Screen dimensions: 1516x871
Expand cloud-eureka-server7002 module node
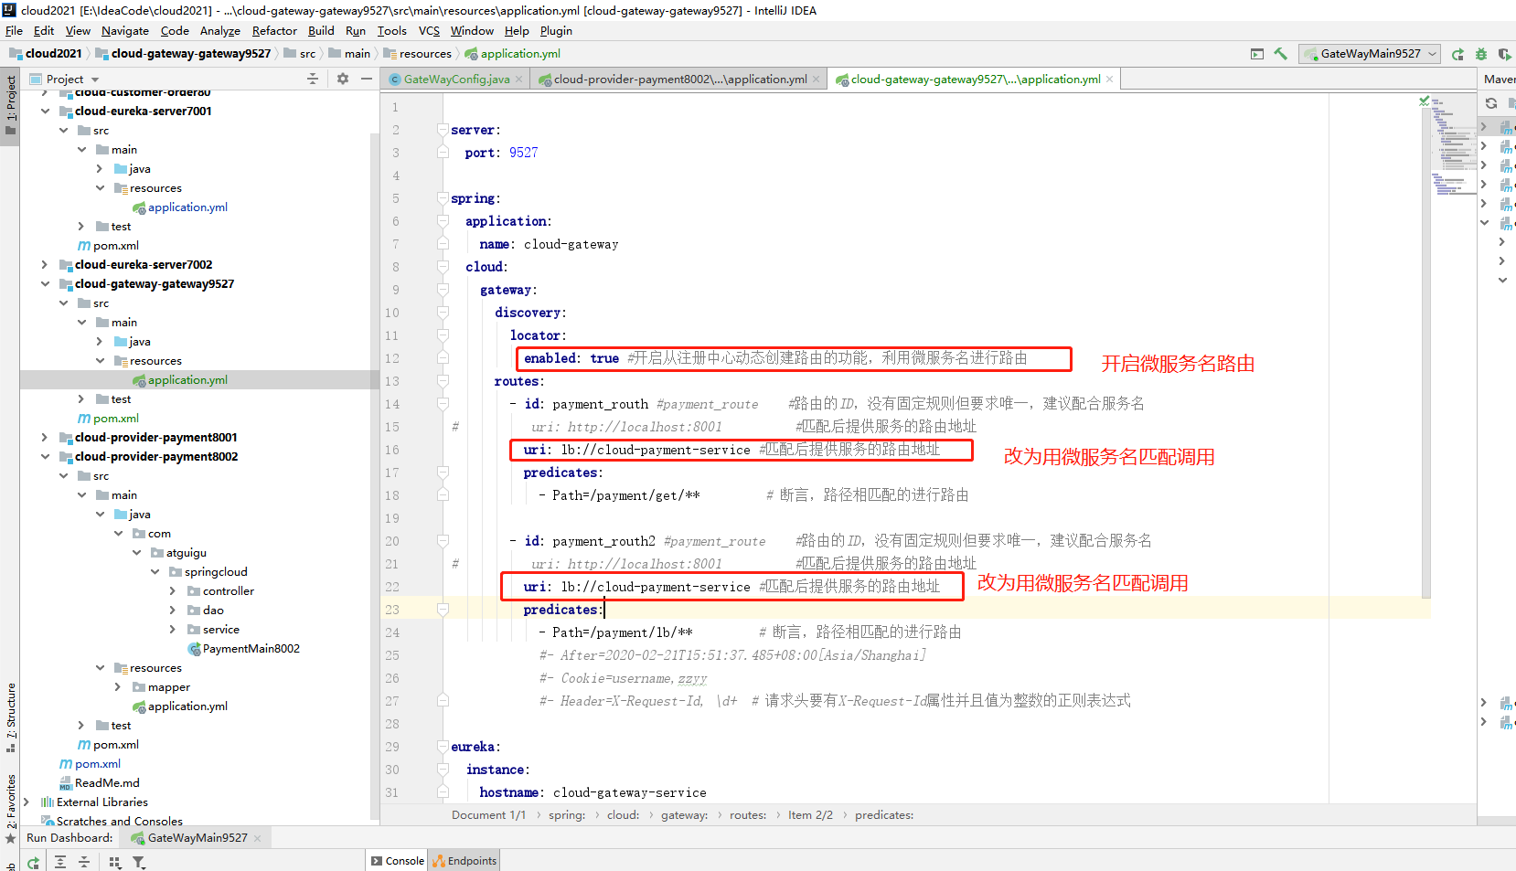45,265
